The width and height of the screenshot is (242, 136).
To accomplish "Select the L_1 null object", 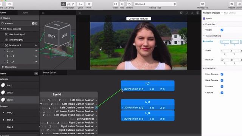I will coord(20,51).
